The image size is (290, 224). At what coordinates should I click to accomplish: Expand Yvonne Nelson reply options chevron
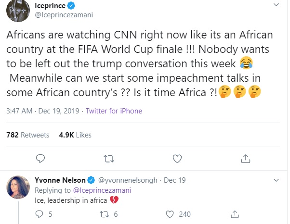[276, 181]
